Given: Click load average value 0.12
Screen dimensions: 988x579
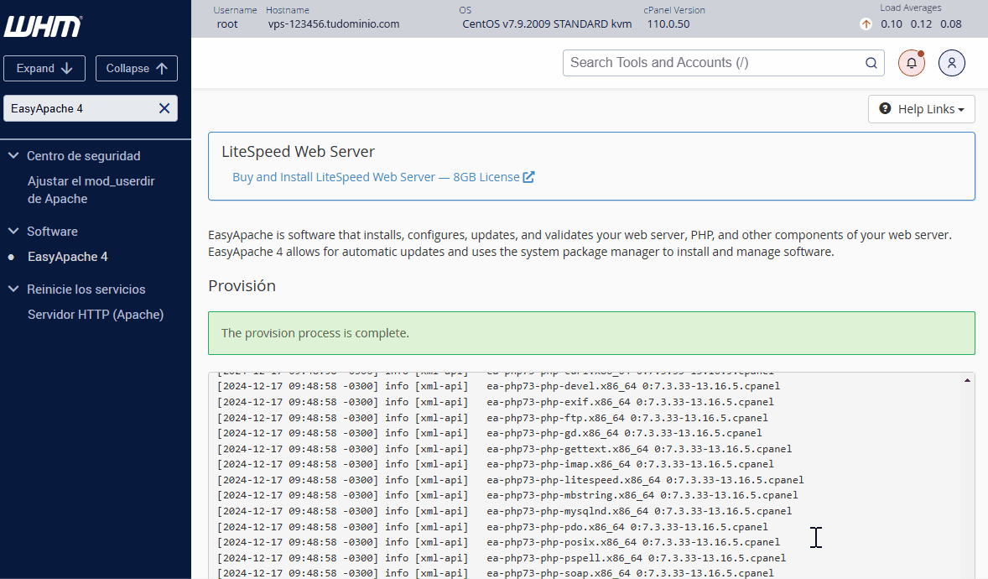Looking at the screenshot, I should pyautogui.click(x=921, y=24).
